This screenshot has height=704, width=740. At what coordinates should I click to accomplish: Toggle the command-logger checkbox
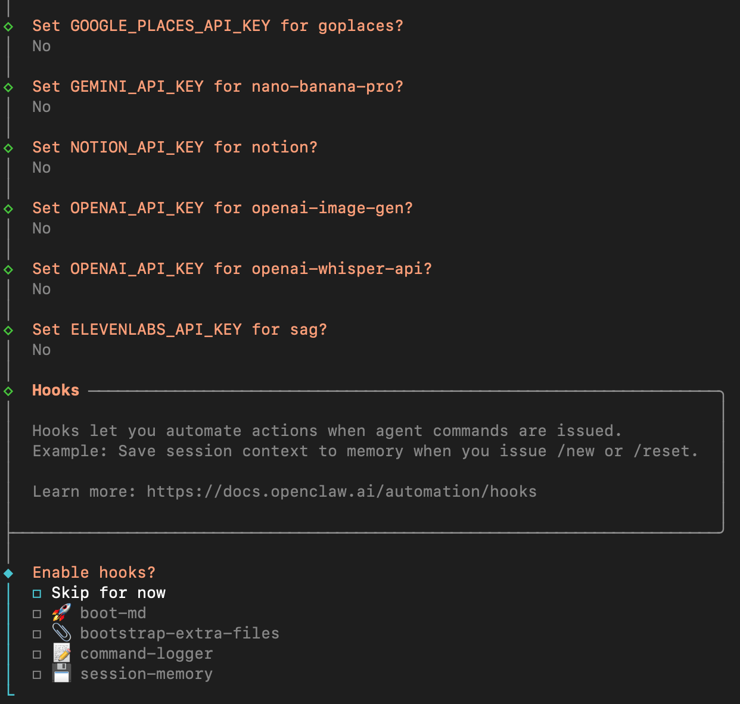(37, 654)
